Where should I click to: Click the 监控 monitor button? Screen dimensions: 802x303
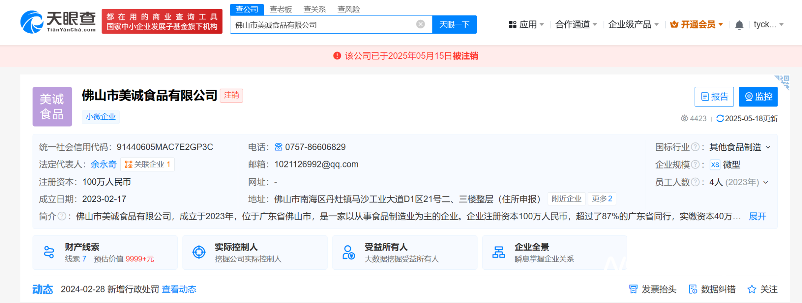point(758,97)
